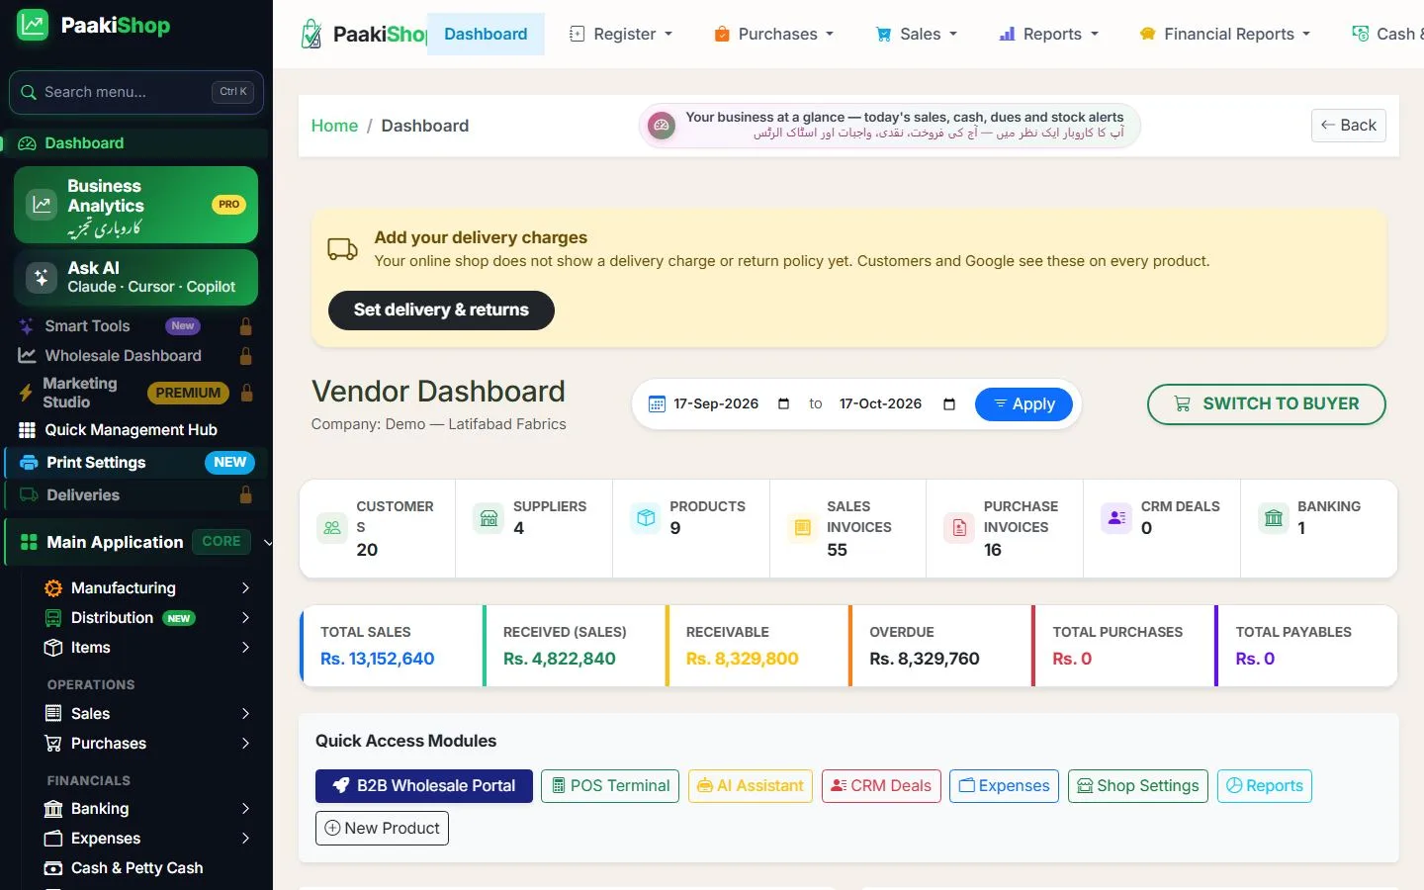Image resolution: width=1424 pixels, height=890 pixels.
Task: Click Set delivery & returns button
Action: click(441, 311)
